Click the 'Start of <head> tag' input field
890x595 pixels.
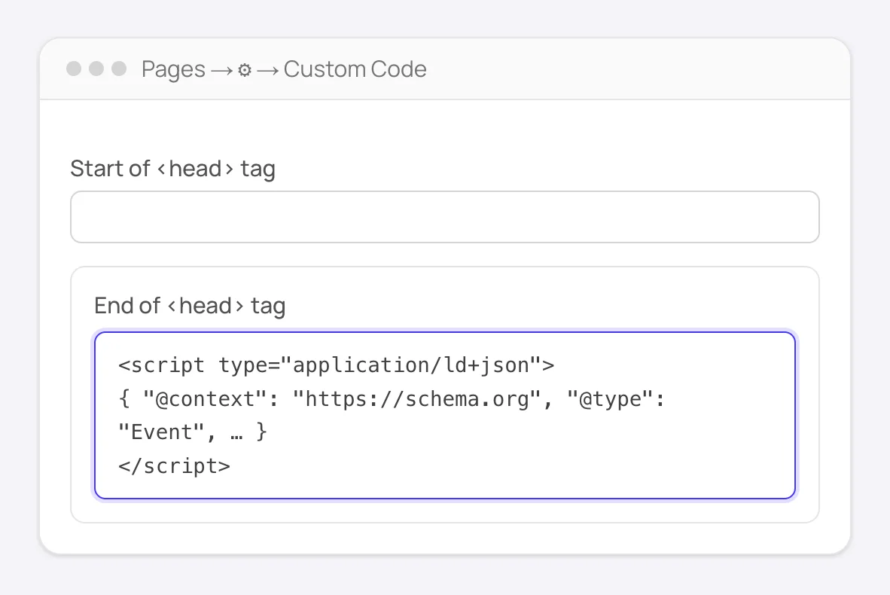click(x=444, y=217)
